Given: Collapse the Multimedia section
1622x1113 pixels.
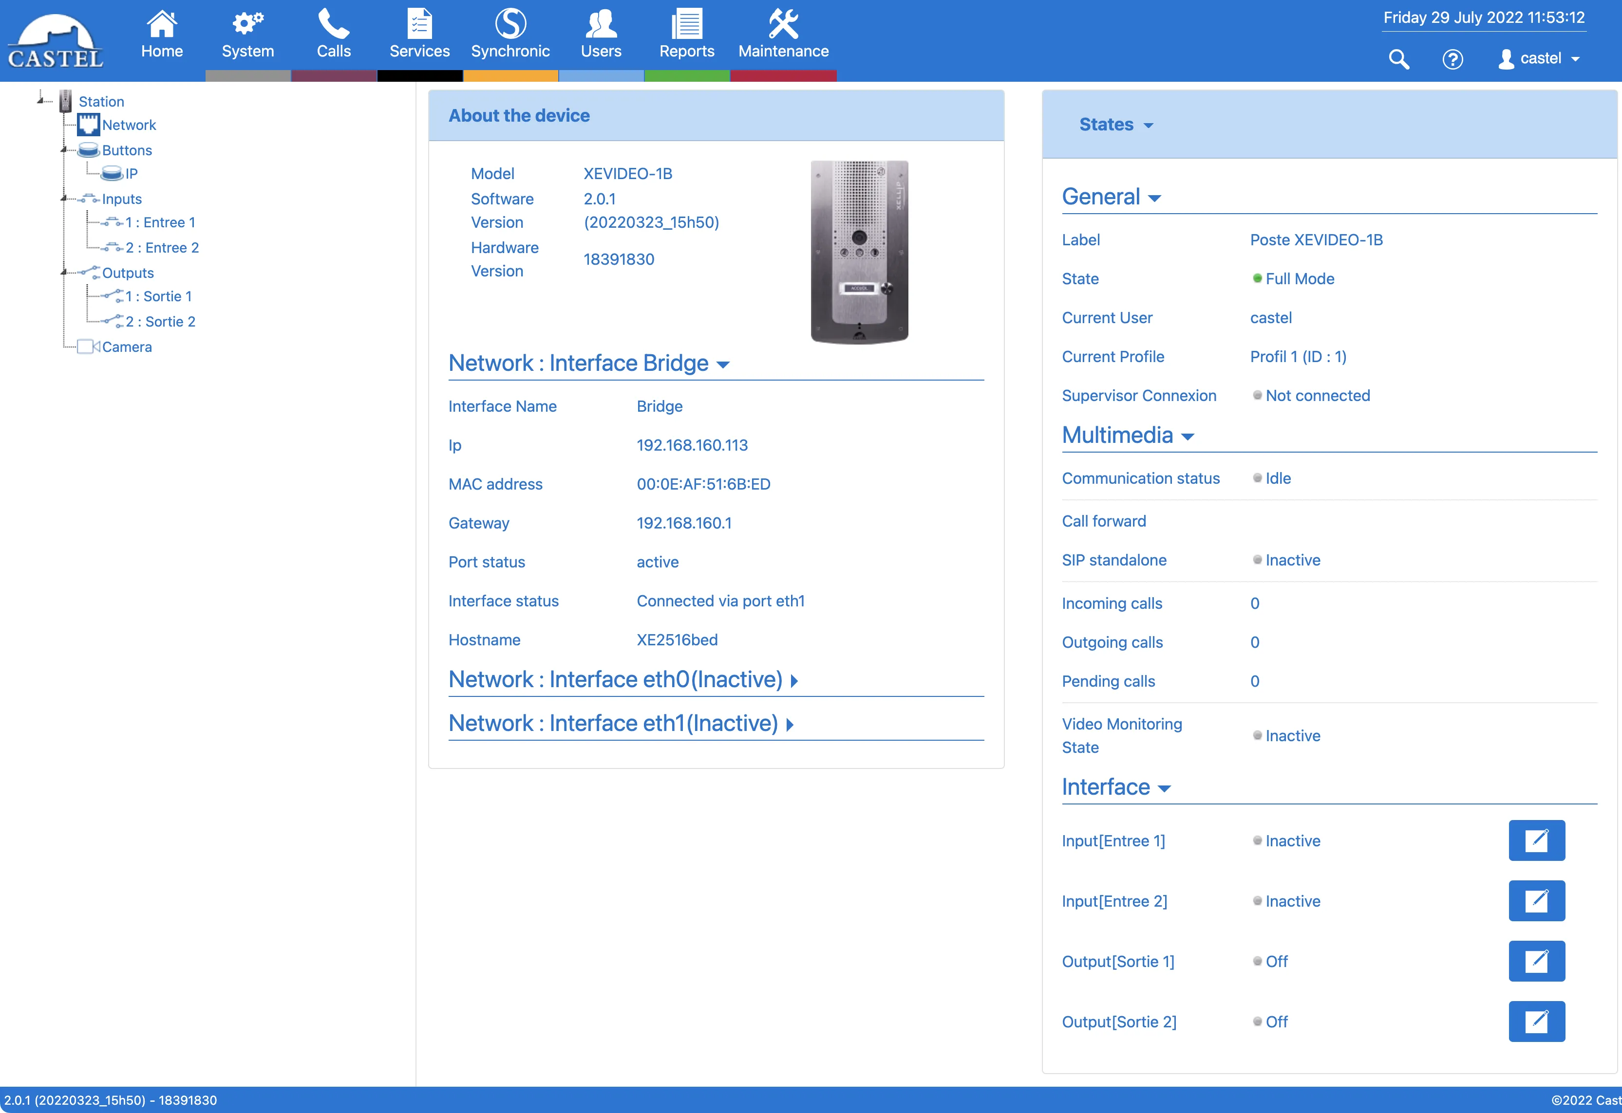Looking at the screenshot, I should click(1128, 435).
